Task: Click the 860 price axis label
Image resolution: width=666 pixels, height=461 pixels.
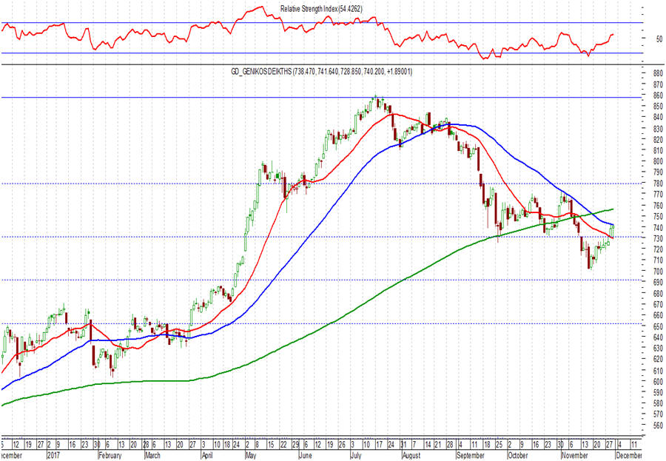Action: [658, 95]
